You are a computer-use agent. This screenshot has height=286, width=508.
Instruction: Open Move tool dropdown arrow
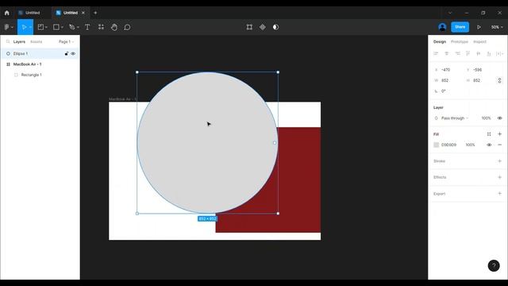point(30,27)
